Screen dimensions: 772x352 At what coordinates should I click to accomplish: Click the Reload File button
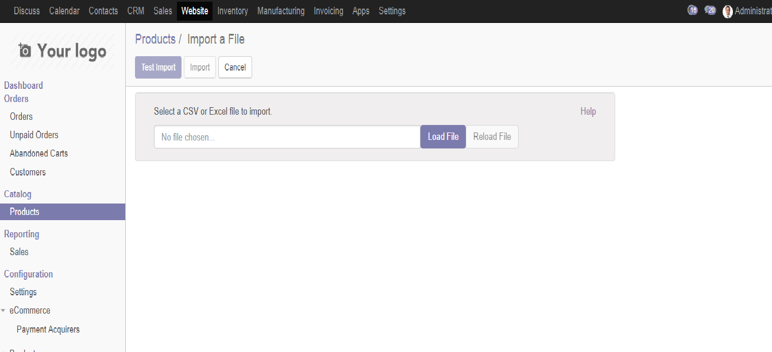coord(492,136)
